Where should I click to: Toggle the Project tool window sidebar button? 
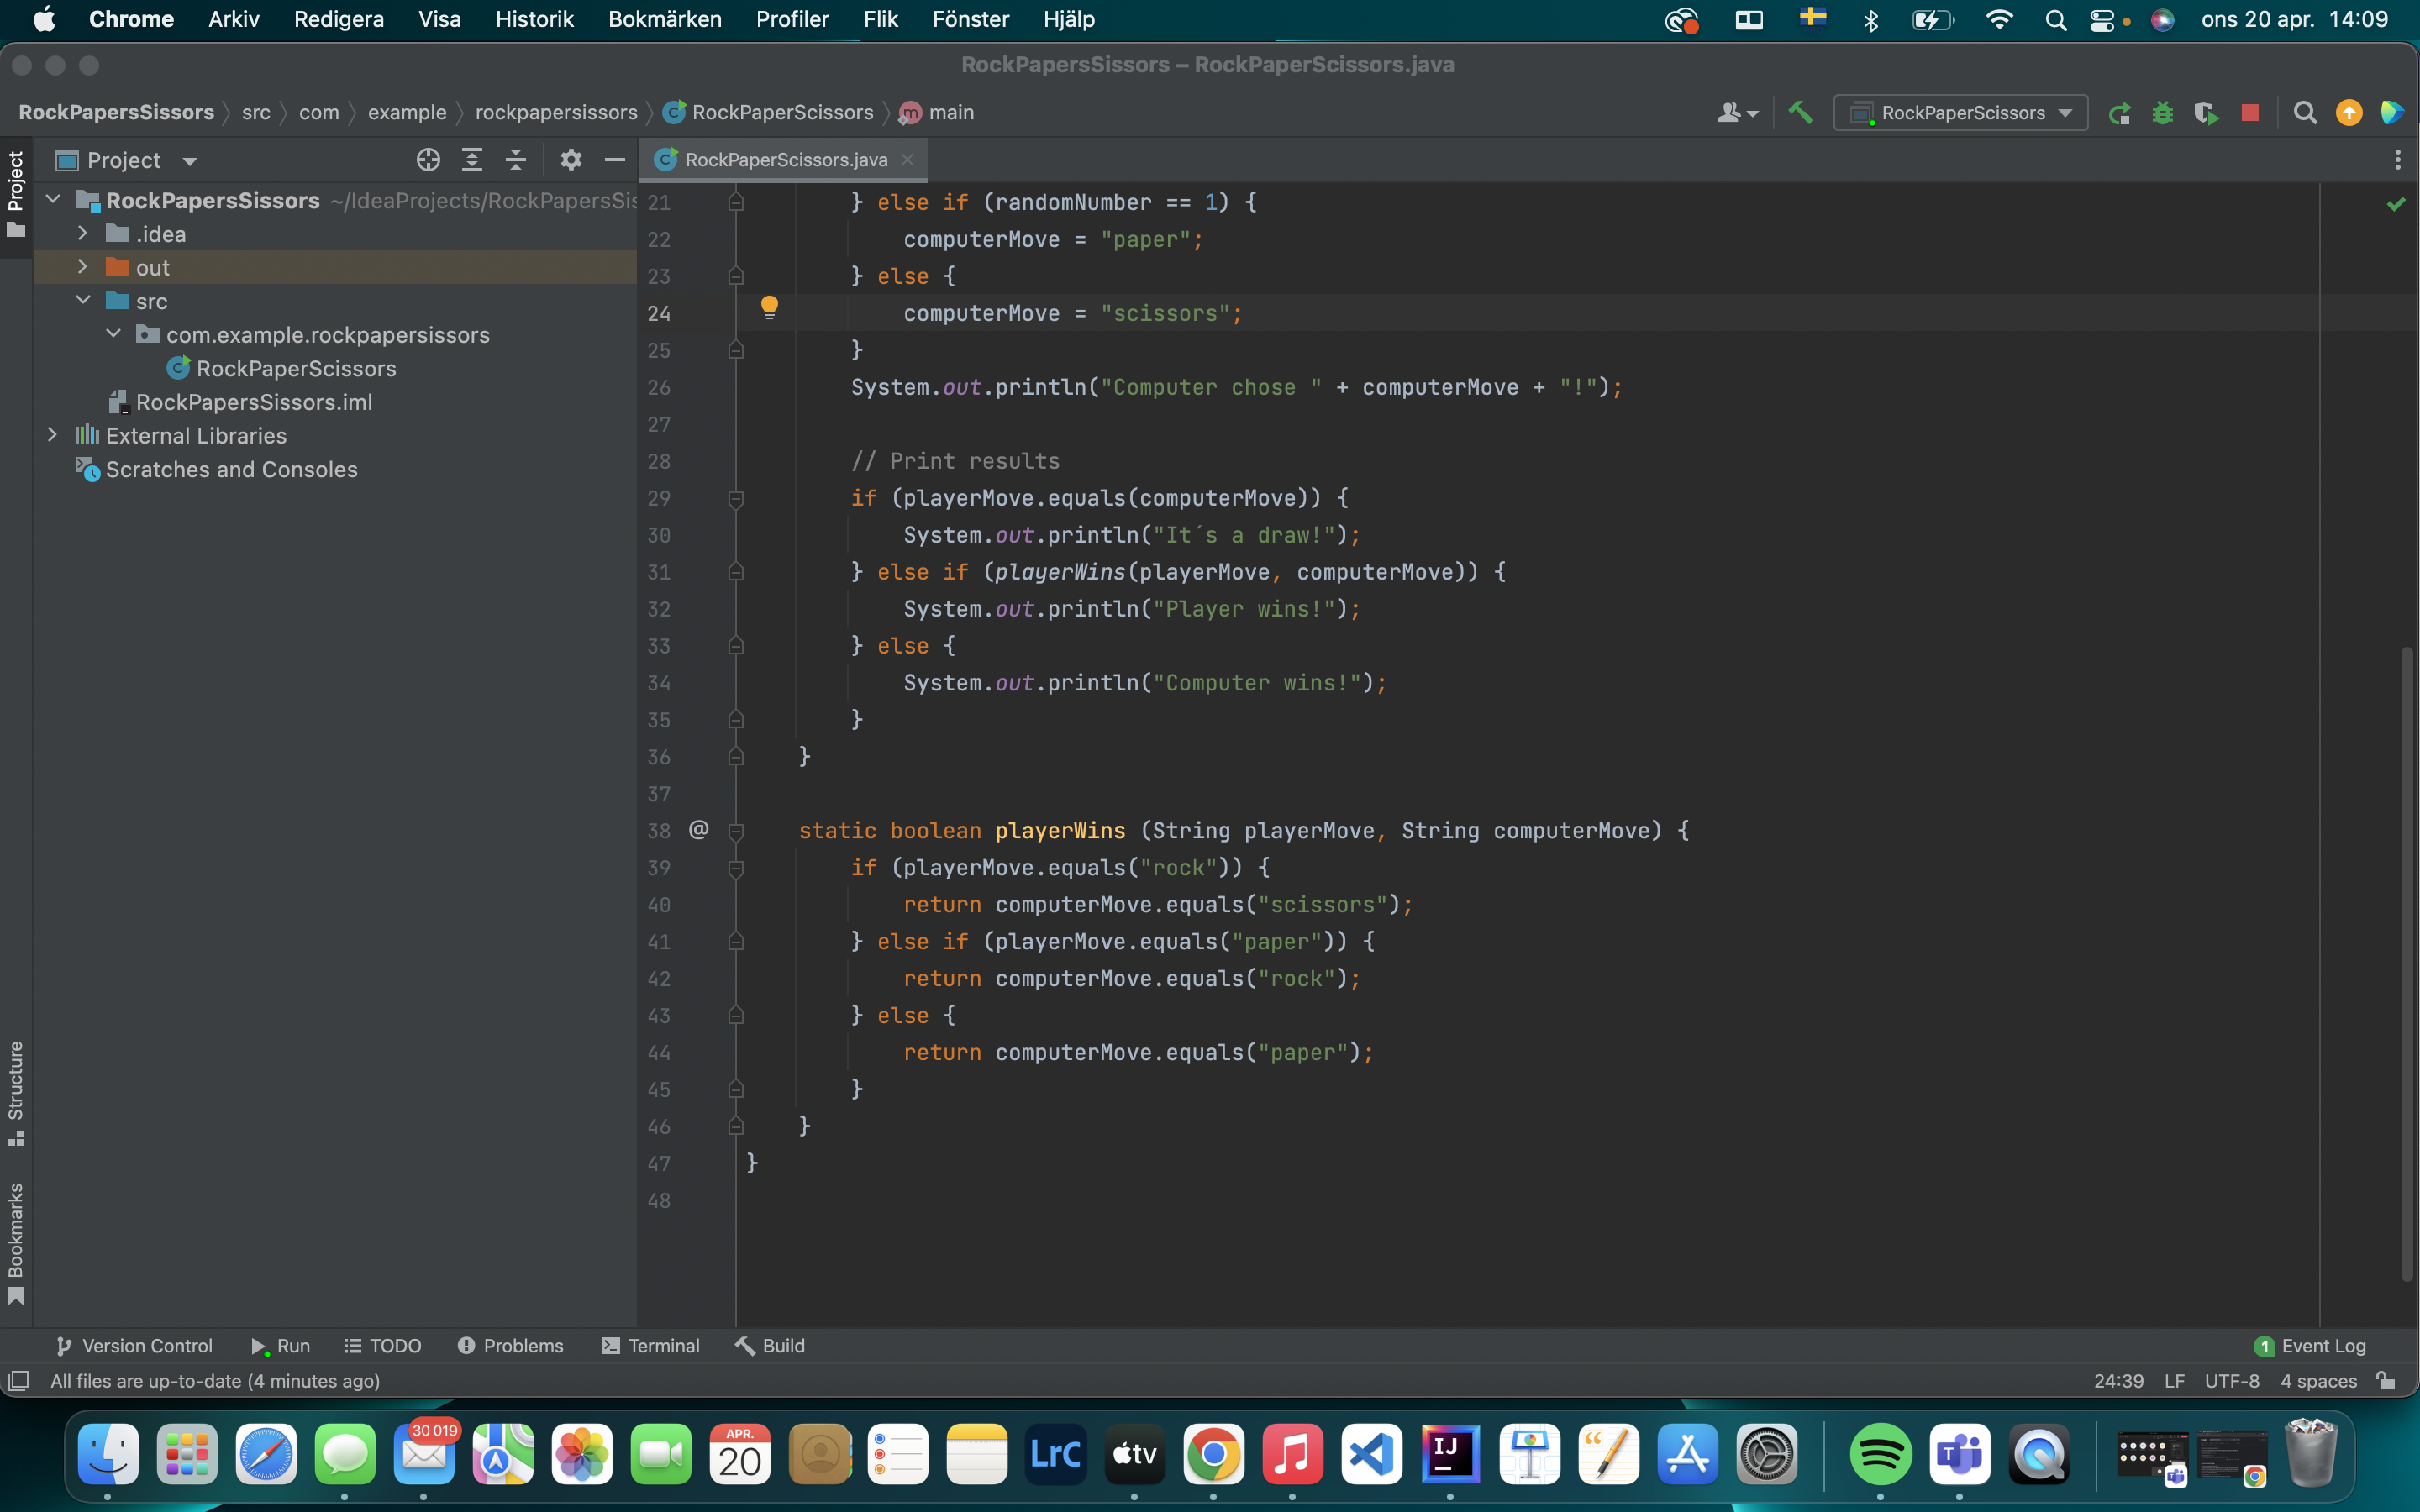(15, 195)
